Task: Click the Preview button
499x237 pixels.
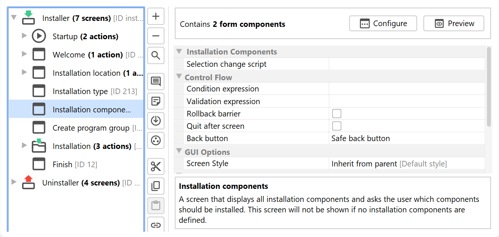Action: pyautogui.click(x=453, y=24)
